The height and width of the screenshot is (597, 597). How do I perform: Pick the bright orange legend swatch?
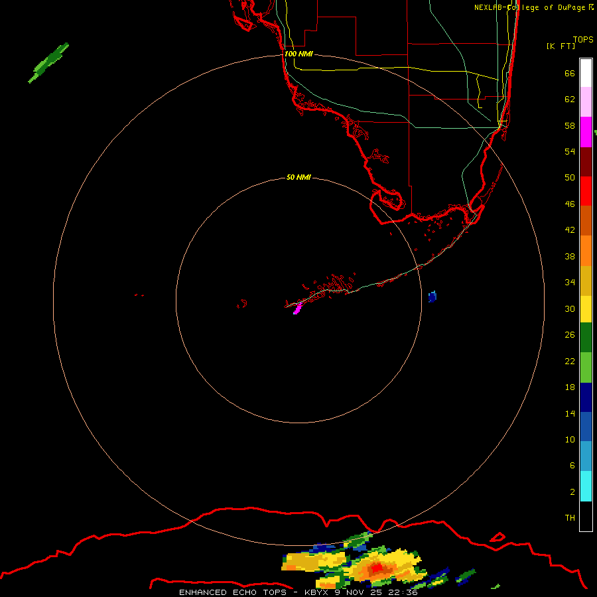tap(586, 250)
